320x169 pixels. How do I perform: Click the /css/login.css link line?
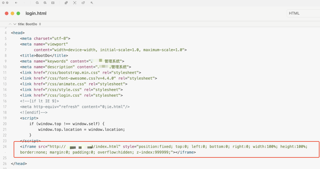pos(71,95)
